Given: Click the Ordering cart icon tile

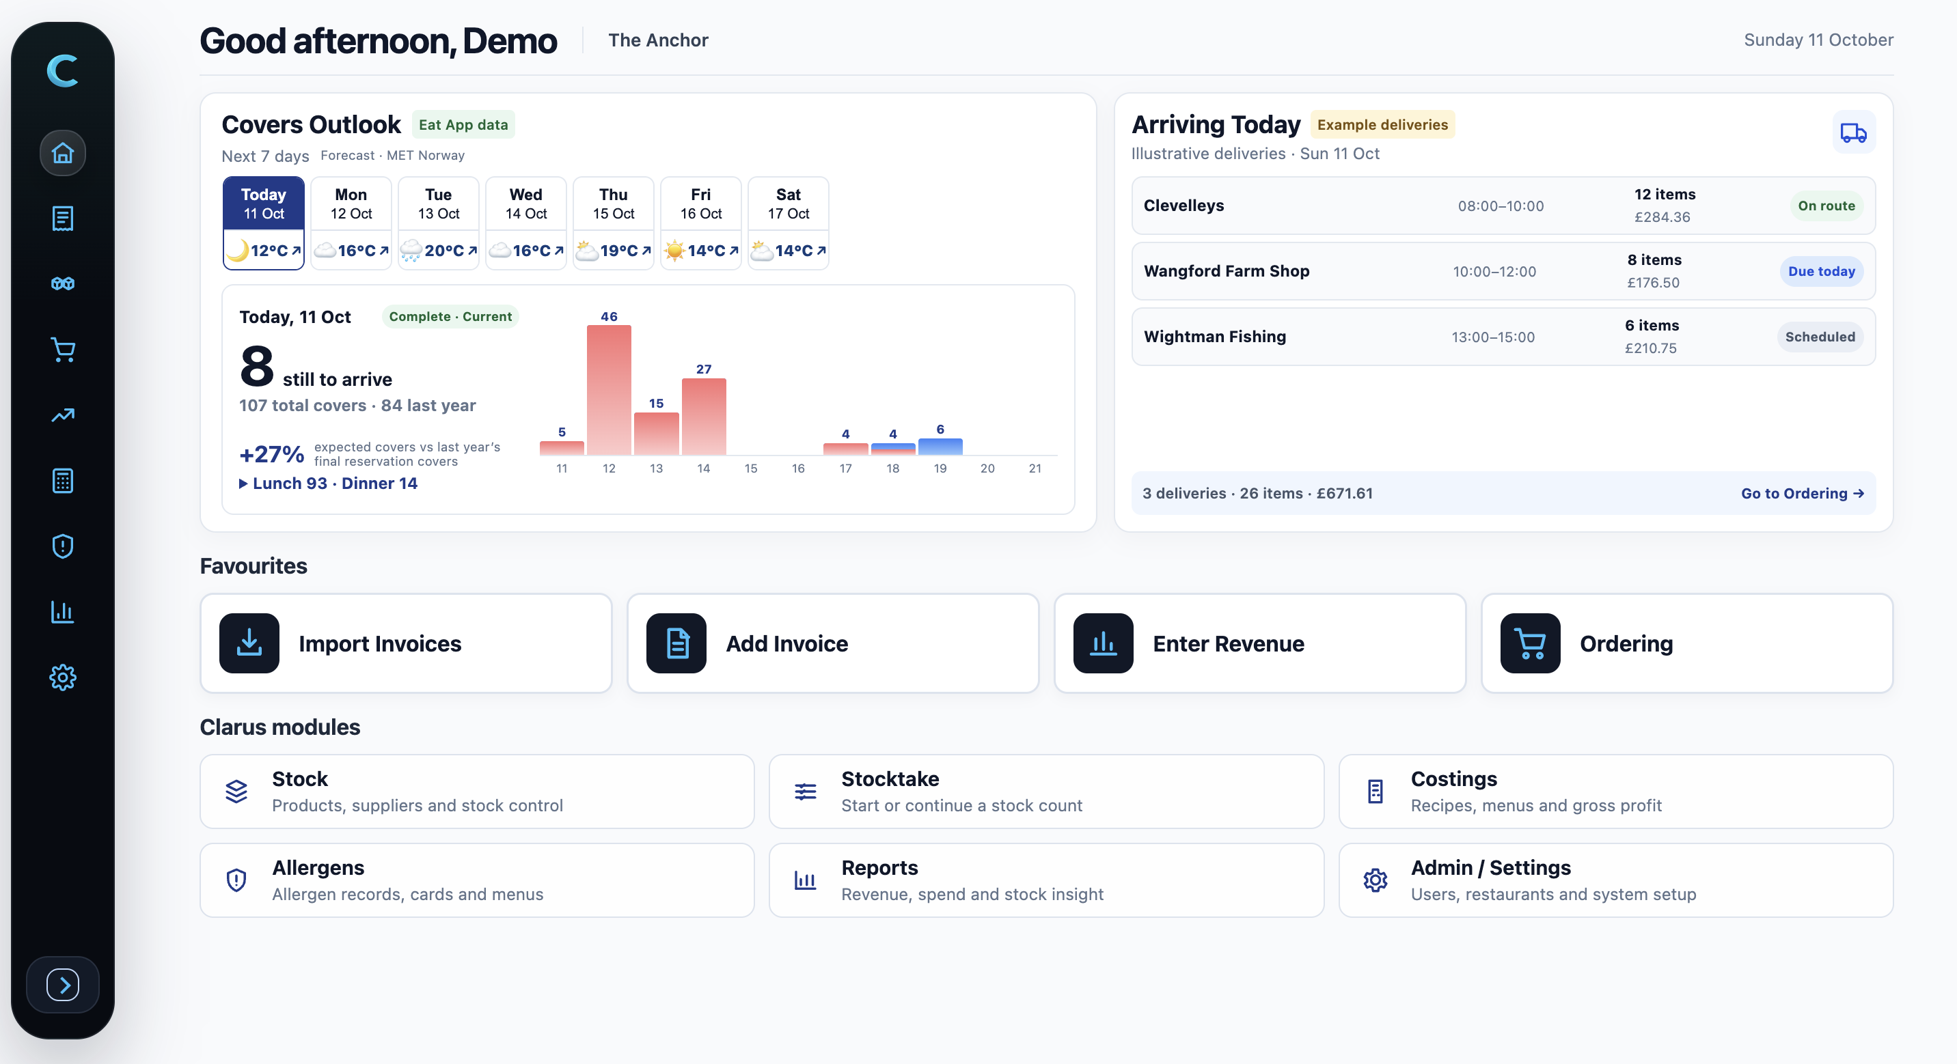Looking at the screenshot, I should [x=1530, y=643].
